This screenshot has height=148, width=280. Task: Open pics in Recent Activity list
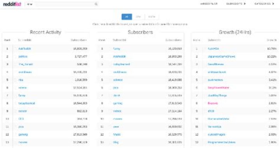[x=21, y=127]
